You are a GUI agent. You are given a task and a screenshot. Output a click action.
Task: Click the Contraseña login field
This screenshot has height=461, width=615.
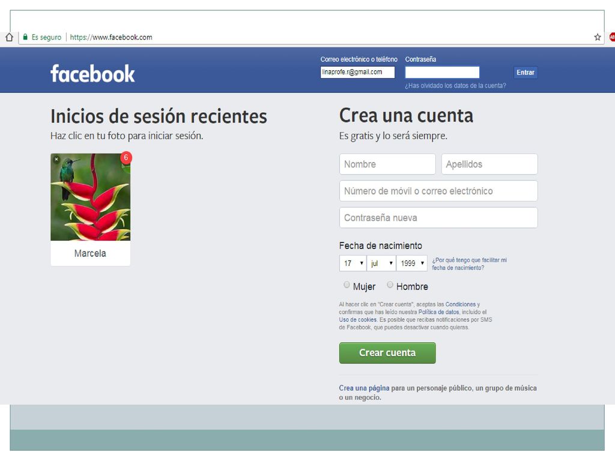pyautogui.click(x=442, y=72)
